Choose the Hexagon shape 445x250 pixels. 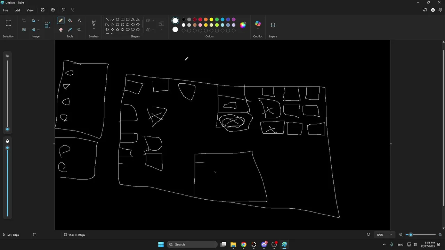tap(122, 25)
